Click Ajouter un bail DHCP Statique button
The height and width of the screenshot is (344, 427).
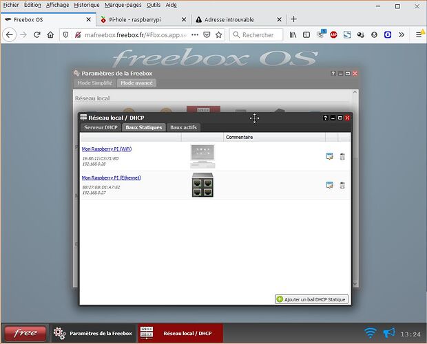tap(311, 299)
